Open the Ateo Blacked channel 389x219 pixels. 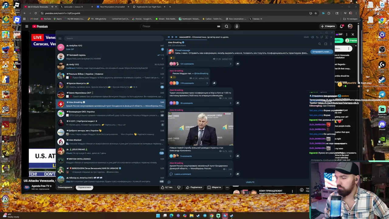coord(111,141)
